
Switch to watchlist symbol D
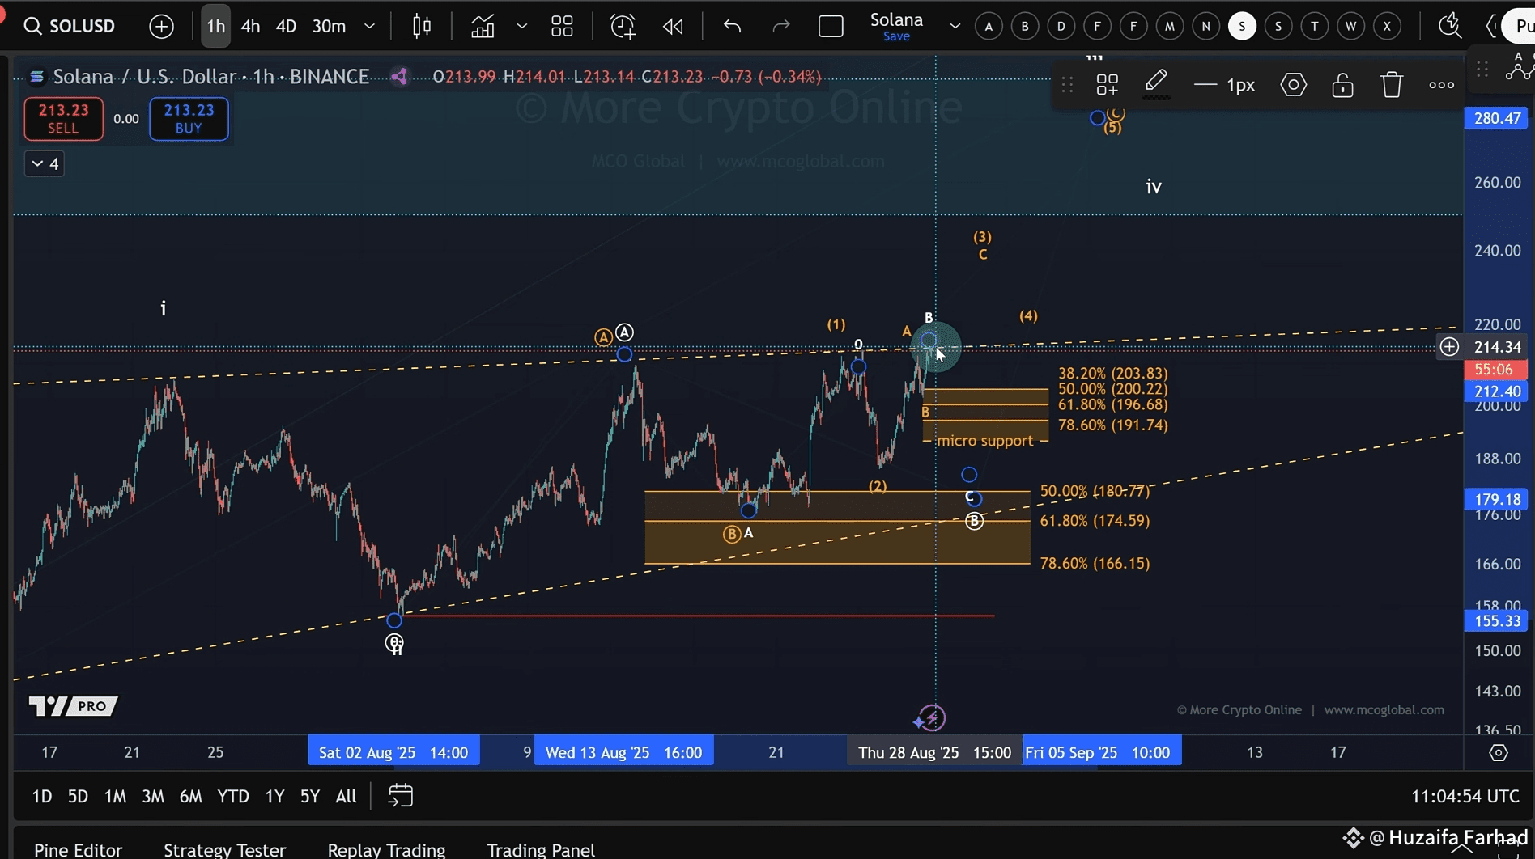pyautogui.click(x=1061, y=26)
